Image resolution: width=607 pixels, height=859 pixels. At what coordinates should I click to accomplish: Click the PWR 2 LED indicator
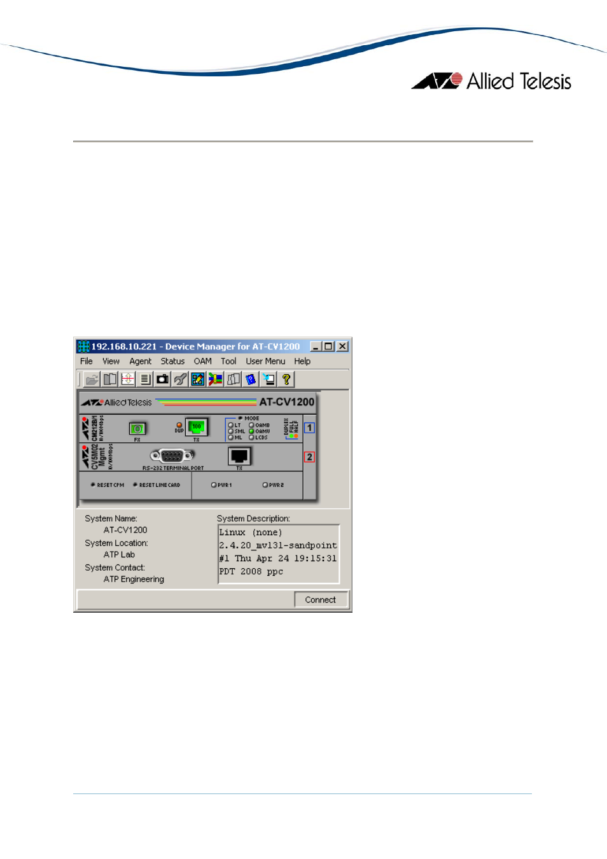click(x=265, y=485)
